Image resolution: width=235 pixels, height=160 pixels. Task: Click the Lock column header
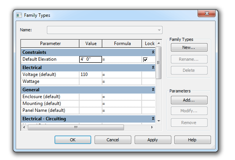tap(149, 44)
